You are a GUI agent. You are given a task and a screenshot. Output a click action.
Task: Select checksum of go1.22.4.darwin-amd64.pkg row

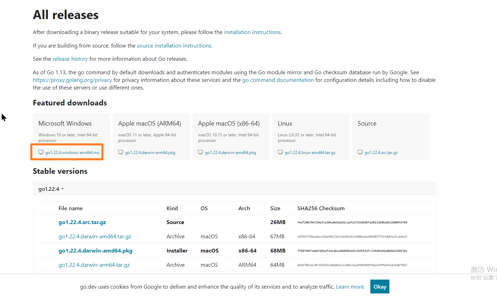(x=352, y=251)
